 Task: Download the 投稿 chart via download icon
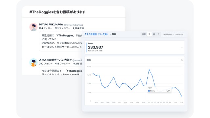point(181,60)
